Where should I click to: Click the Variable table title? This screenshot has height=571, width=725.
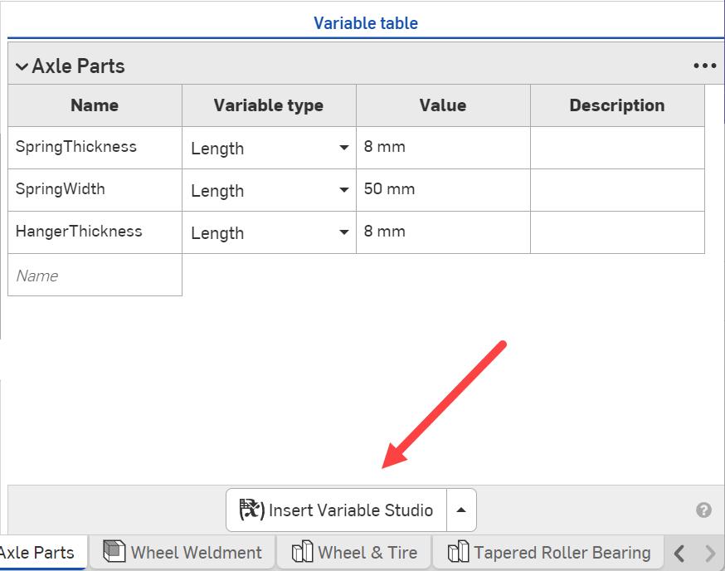click(x=367, y=23)
